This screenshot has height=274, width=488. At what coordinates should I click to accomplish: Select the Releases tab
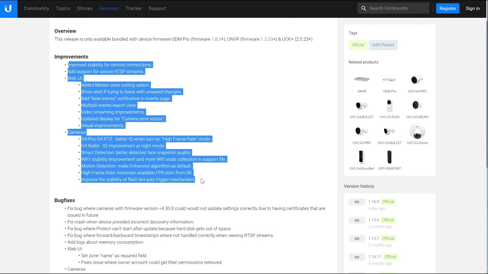109,8
